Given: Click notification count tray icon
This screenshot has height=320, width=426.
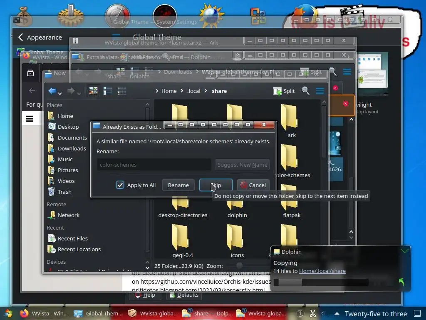Looking at the screenshot, I should (300, 313).
